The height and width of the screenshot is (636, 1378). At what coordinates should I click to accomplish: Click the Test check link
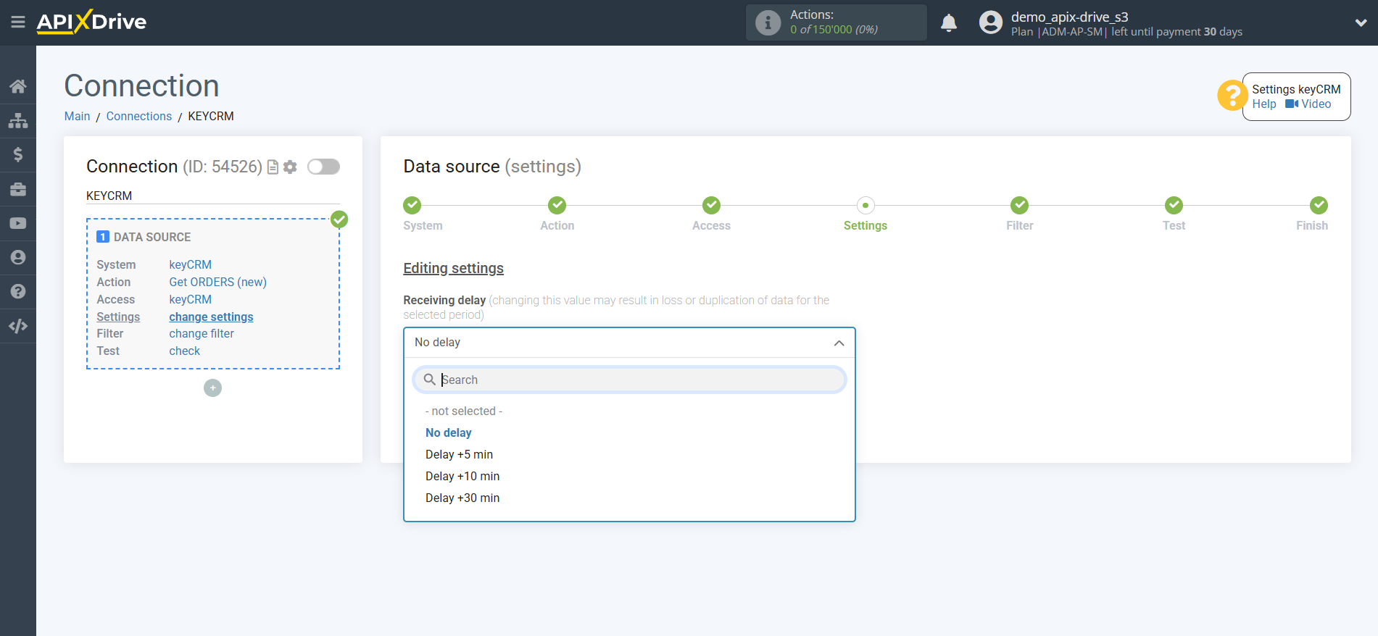[185, 351]
